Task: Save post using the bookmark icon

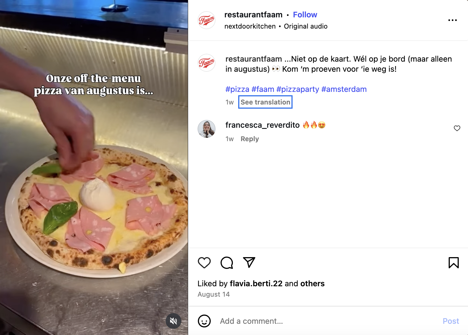Action: [453, 263]
